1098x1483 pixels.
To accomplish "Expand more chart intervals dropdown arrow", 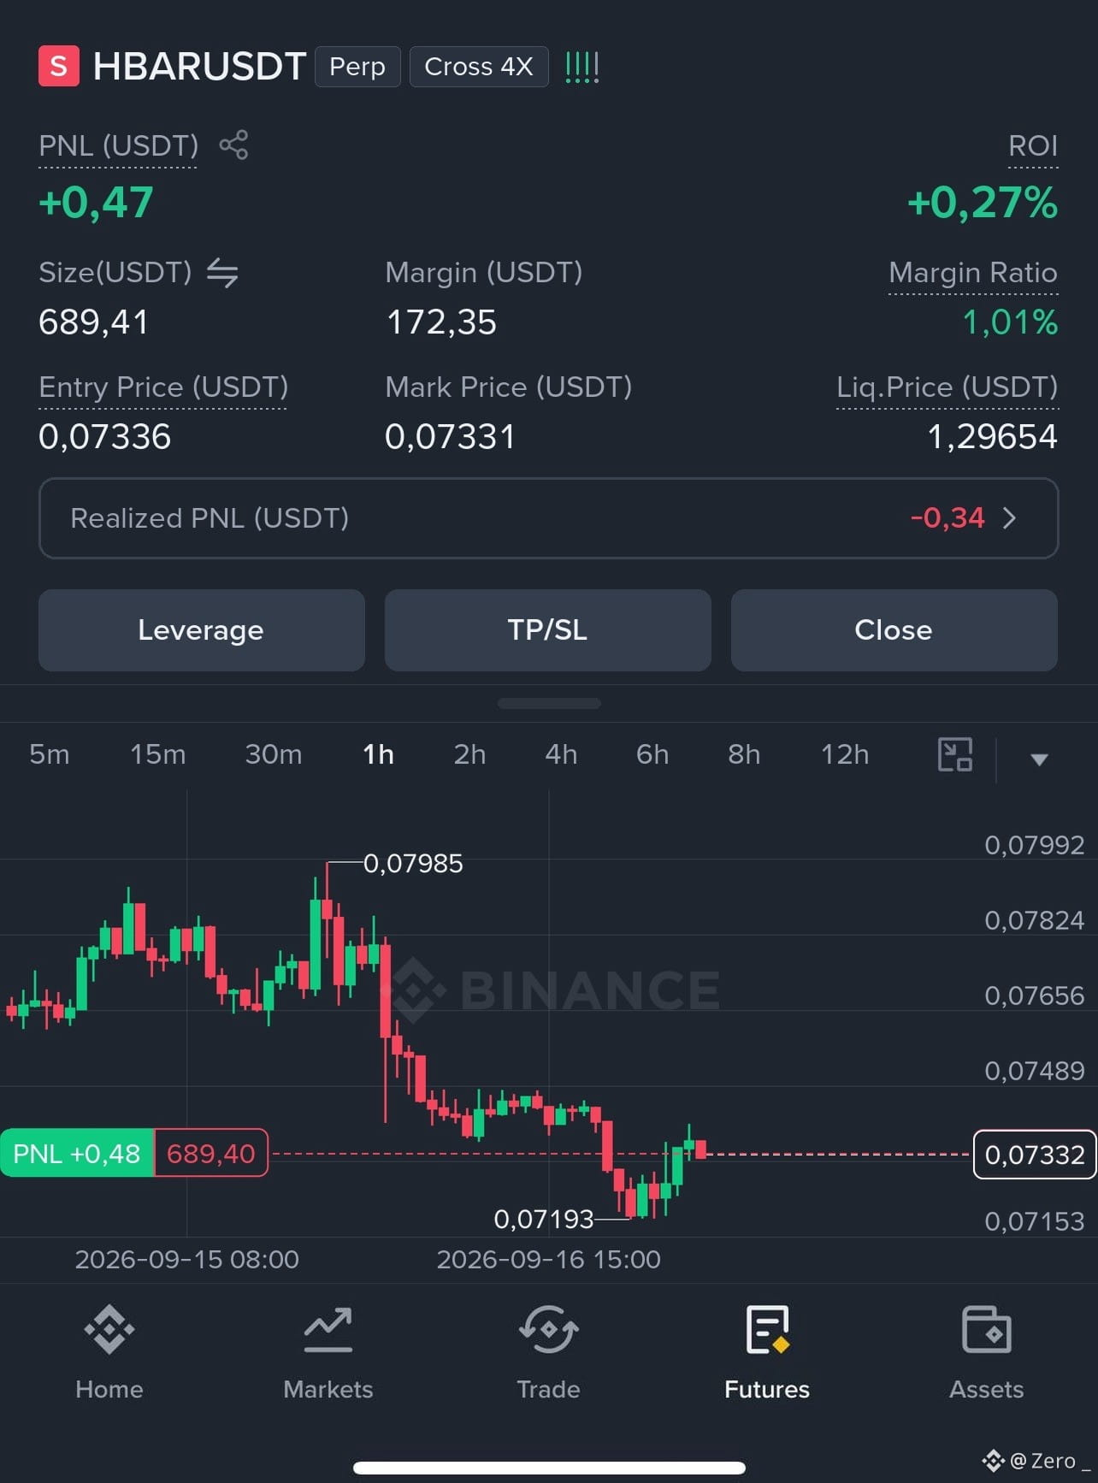I will (x=1039, y=759).
